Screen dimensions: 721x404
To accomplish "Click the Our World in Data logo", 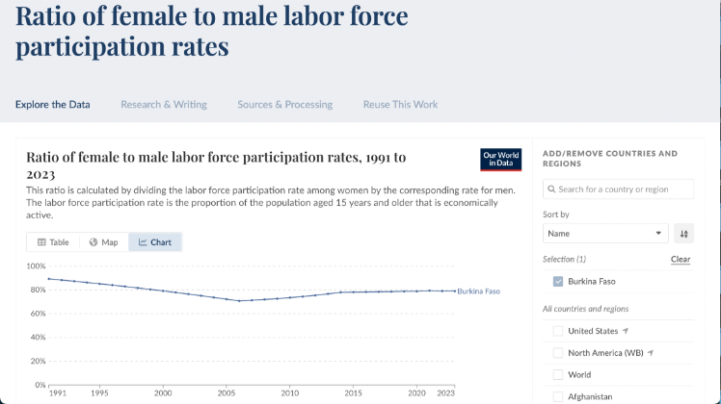I will tap(500, 160).
